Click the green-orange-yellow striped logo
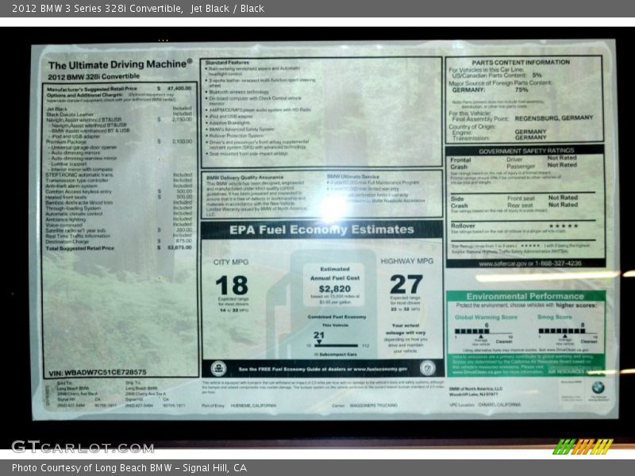This screenshot has width=635, height=476. coord(583,447)
